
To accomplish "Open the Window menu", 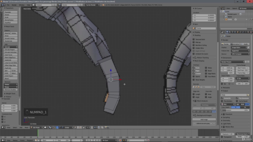I will tap(22, 5).
